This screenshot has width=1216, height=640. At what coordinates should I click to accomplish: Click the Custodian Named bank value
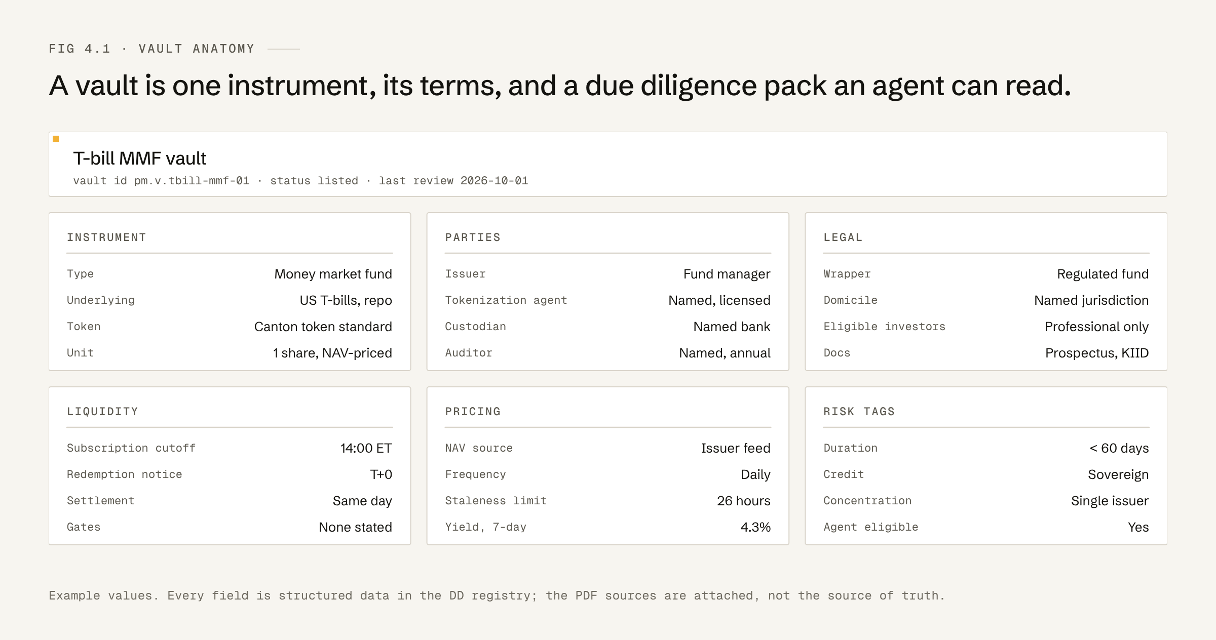(732, 327)
